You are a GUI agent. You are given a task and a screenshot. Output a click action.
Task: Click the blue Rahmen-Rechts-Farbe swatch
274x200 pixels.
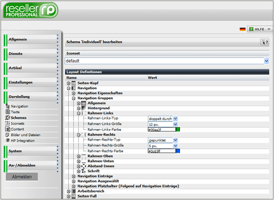[178, 151]
